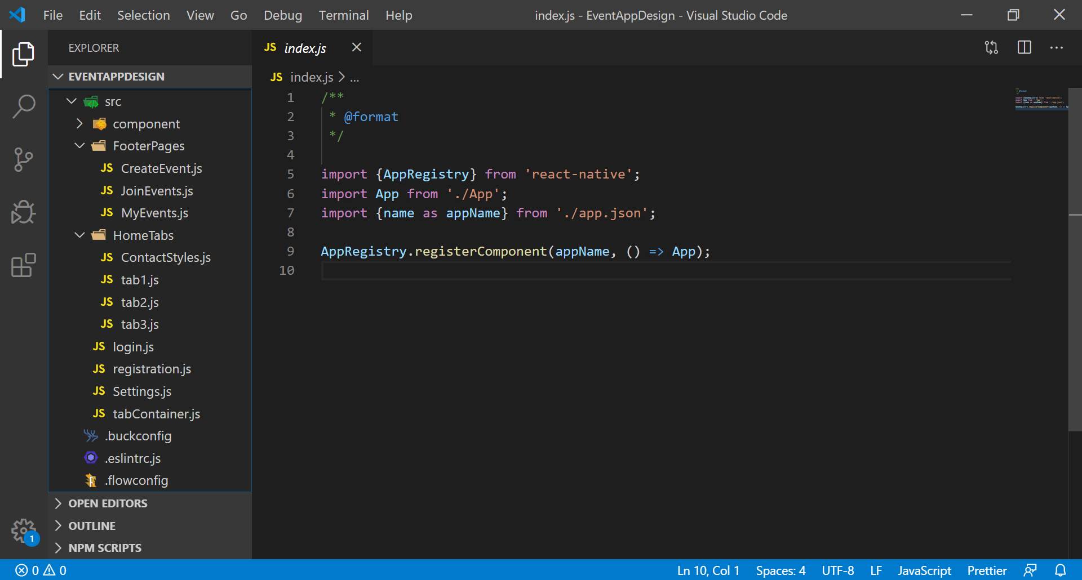Open CreateEvent.js file

point(150,168)
